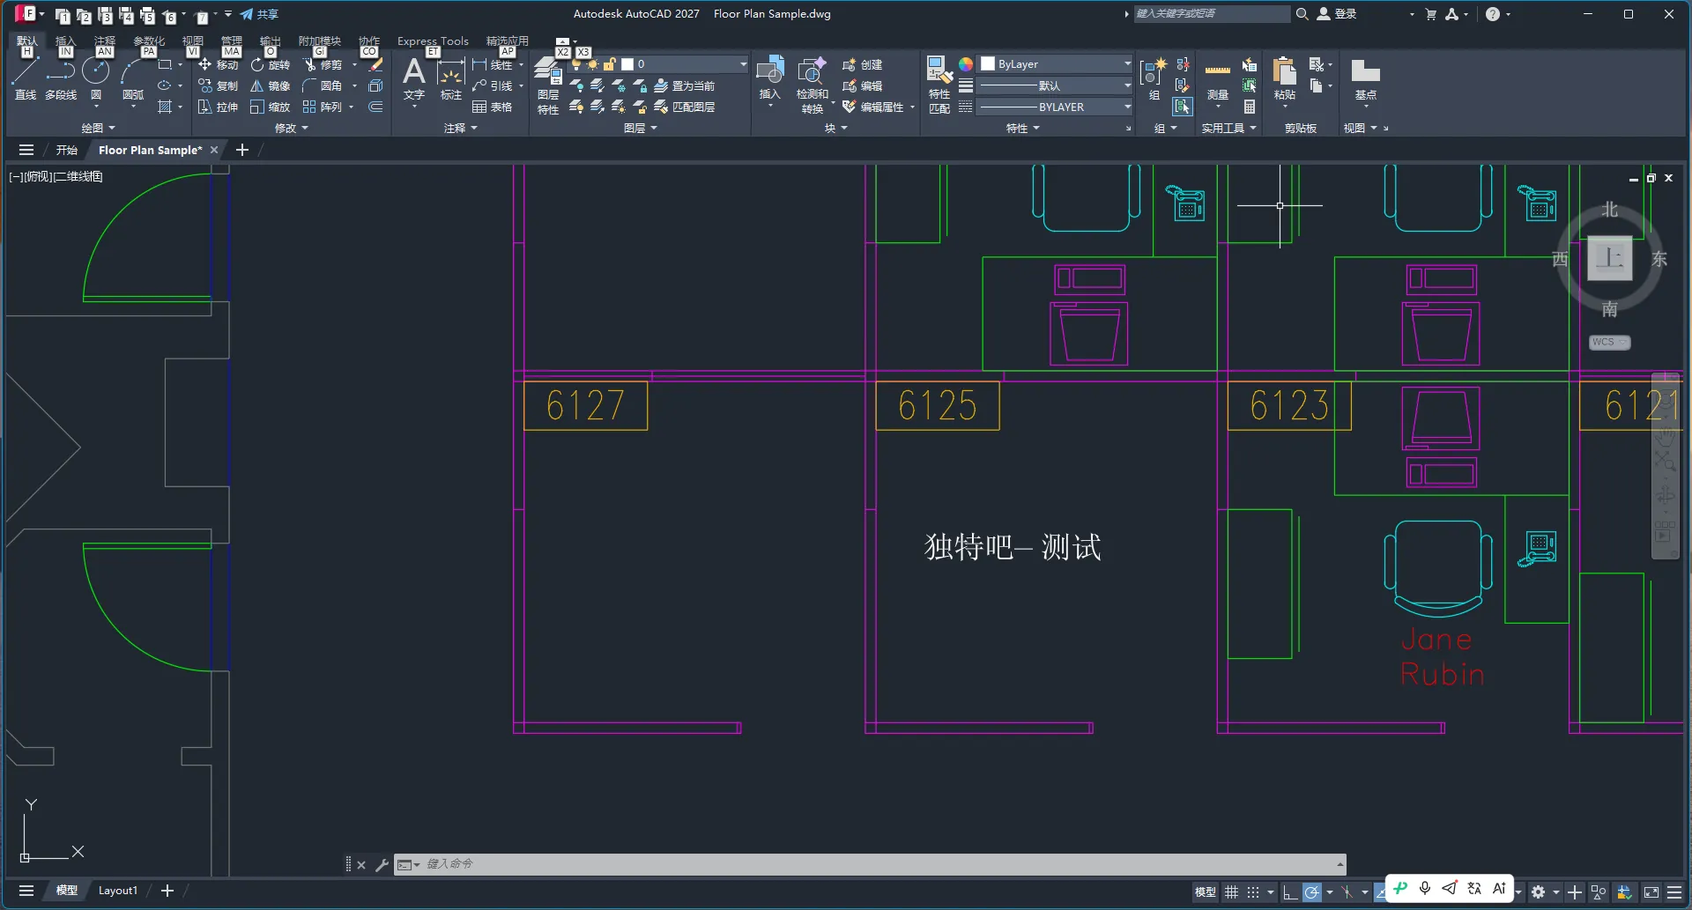This screenshot has height=910, width=1692.
Task: Click the 修剪 (Trim) tool
Action: tap(323, 64)
